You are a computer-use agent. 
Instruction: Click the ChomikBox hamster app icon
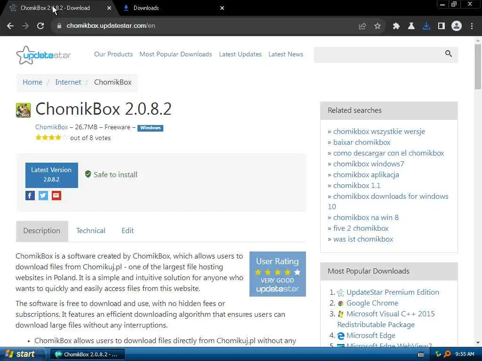(24, 110)
